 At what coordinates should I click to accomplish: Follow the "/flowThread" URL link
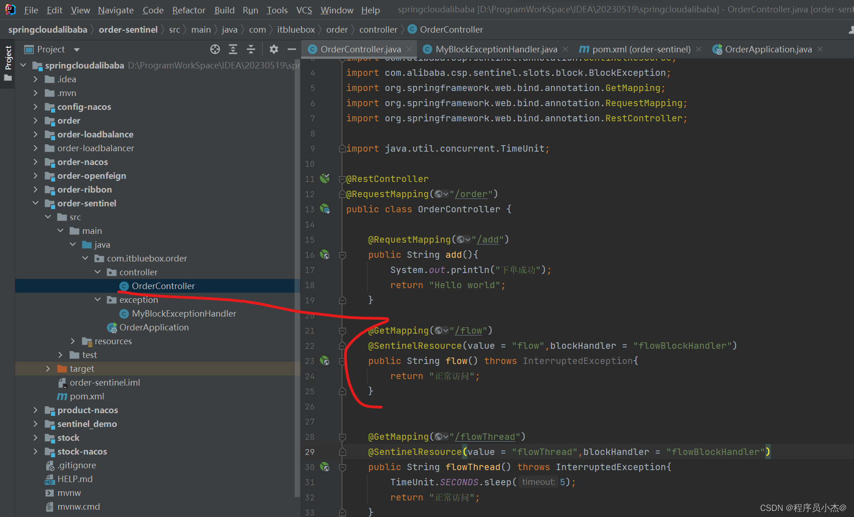tap(485, 437)
